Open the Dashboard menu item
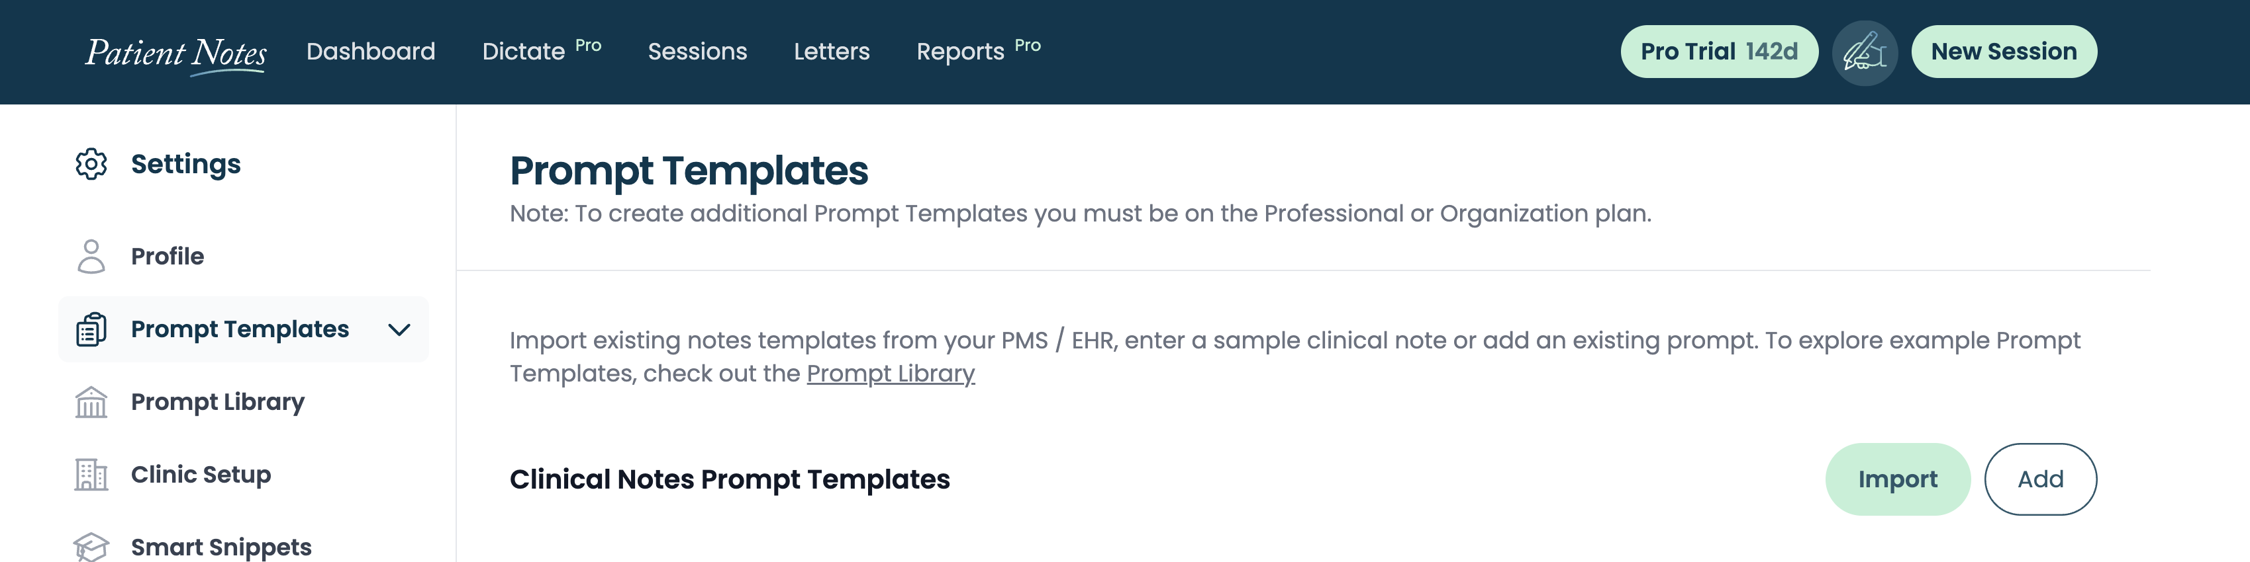The image size is (2250, 562). click(370, 52)
